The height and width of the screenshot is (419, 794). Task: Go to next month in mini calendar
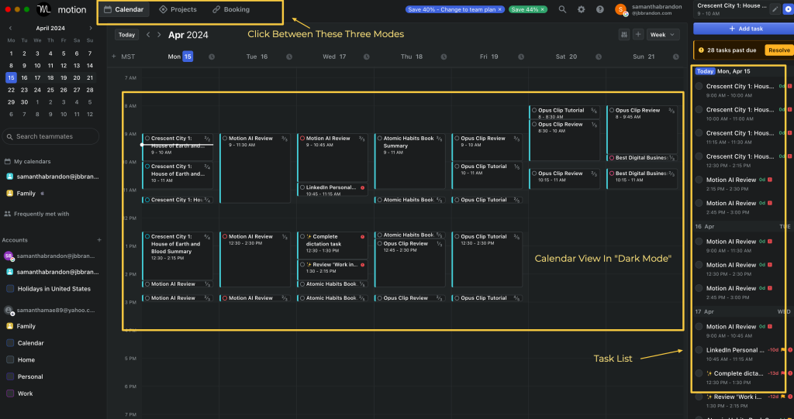pyautogui.click(x=92, y=28)
